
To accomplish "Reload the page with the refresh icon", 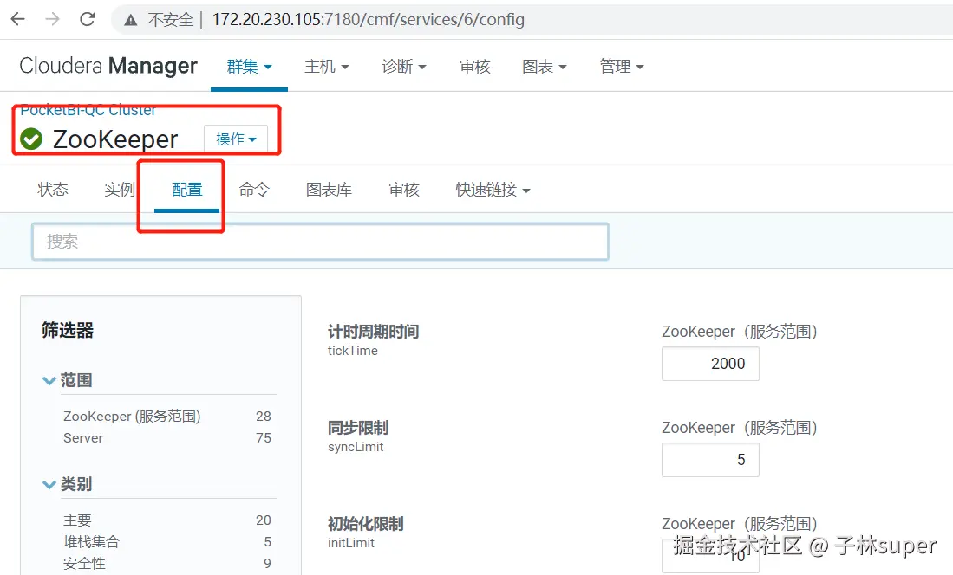I will (88, 19).
